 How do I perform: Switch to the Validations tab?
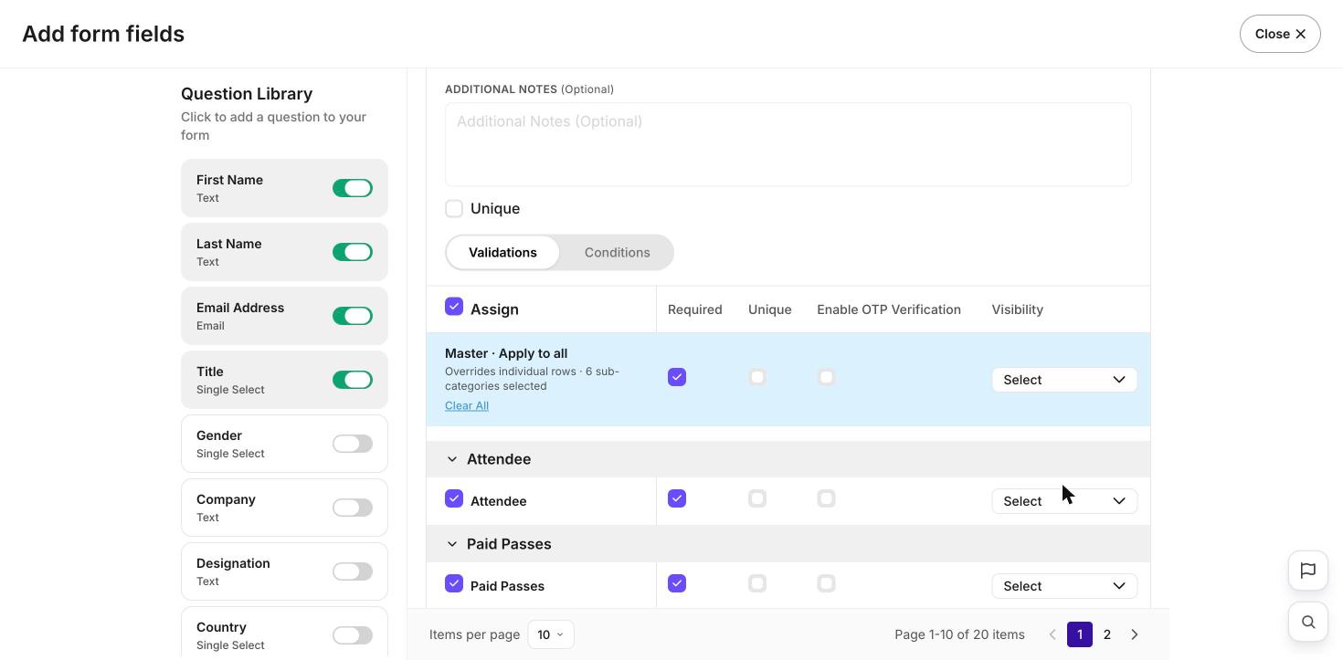[x=502, y=253]
